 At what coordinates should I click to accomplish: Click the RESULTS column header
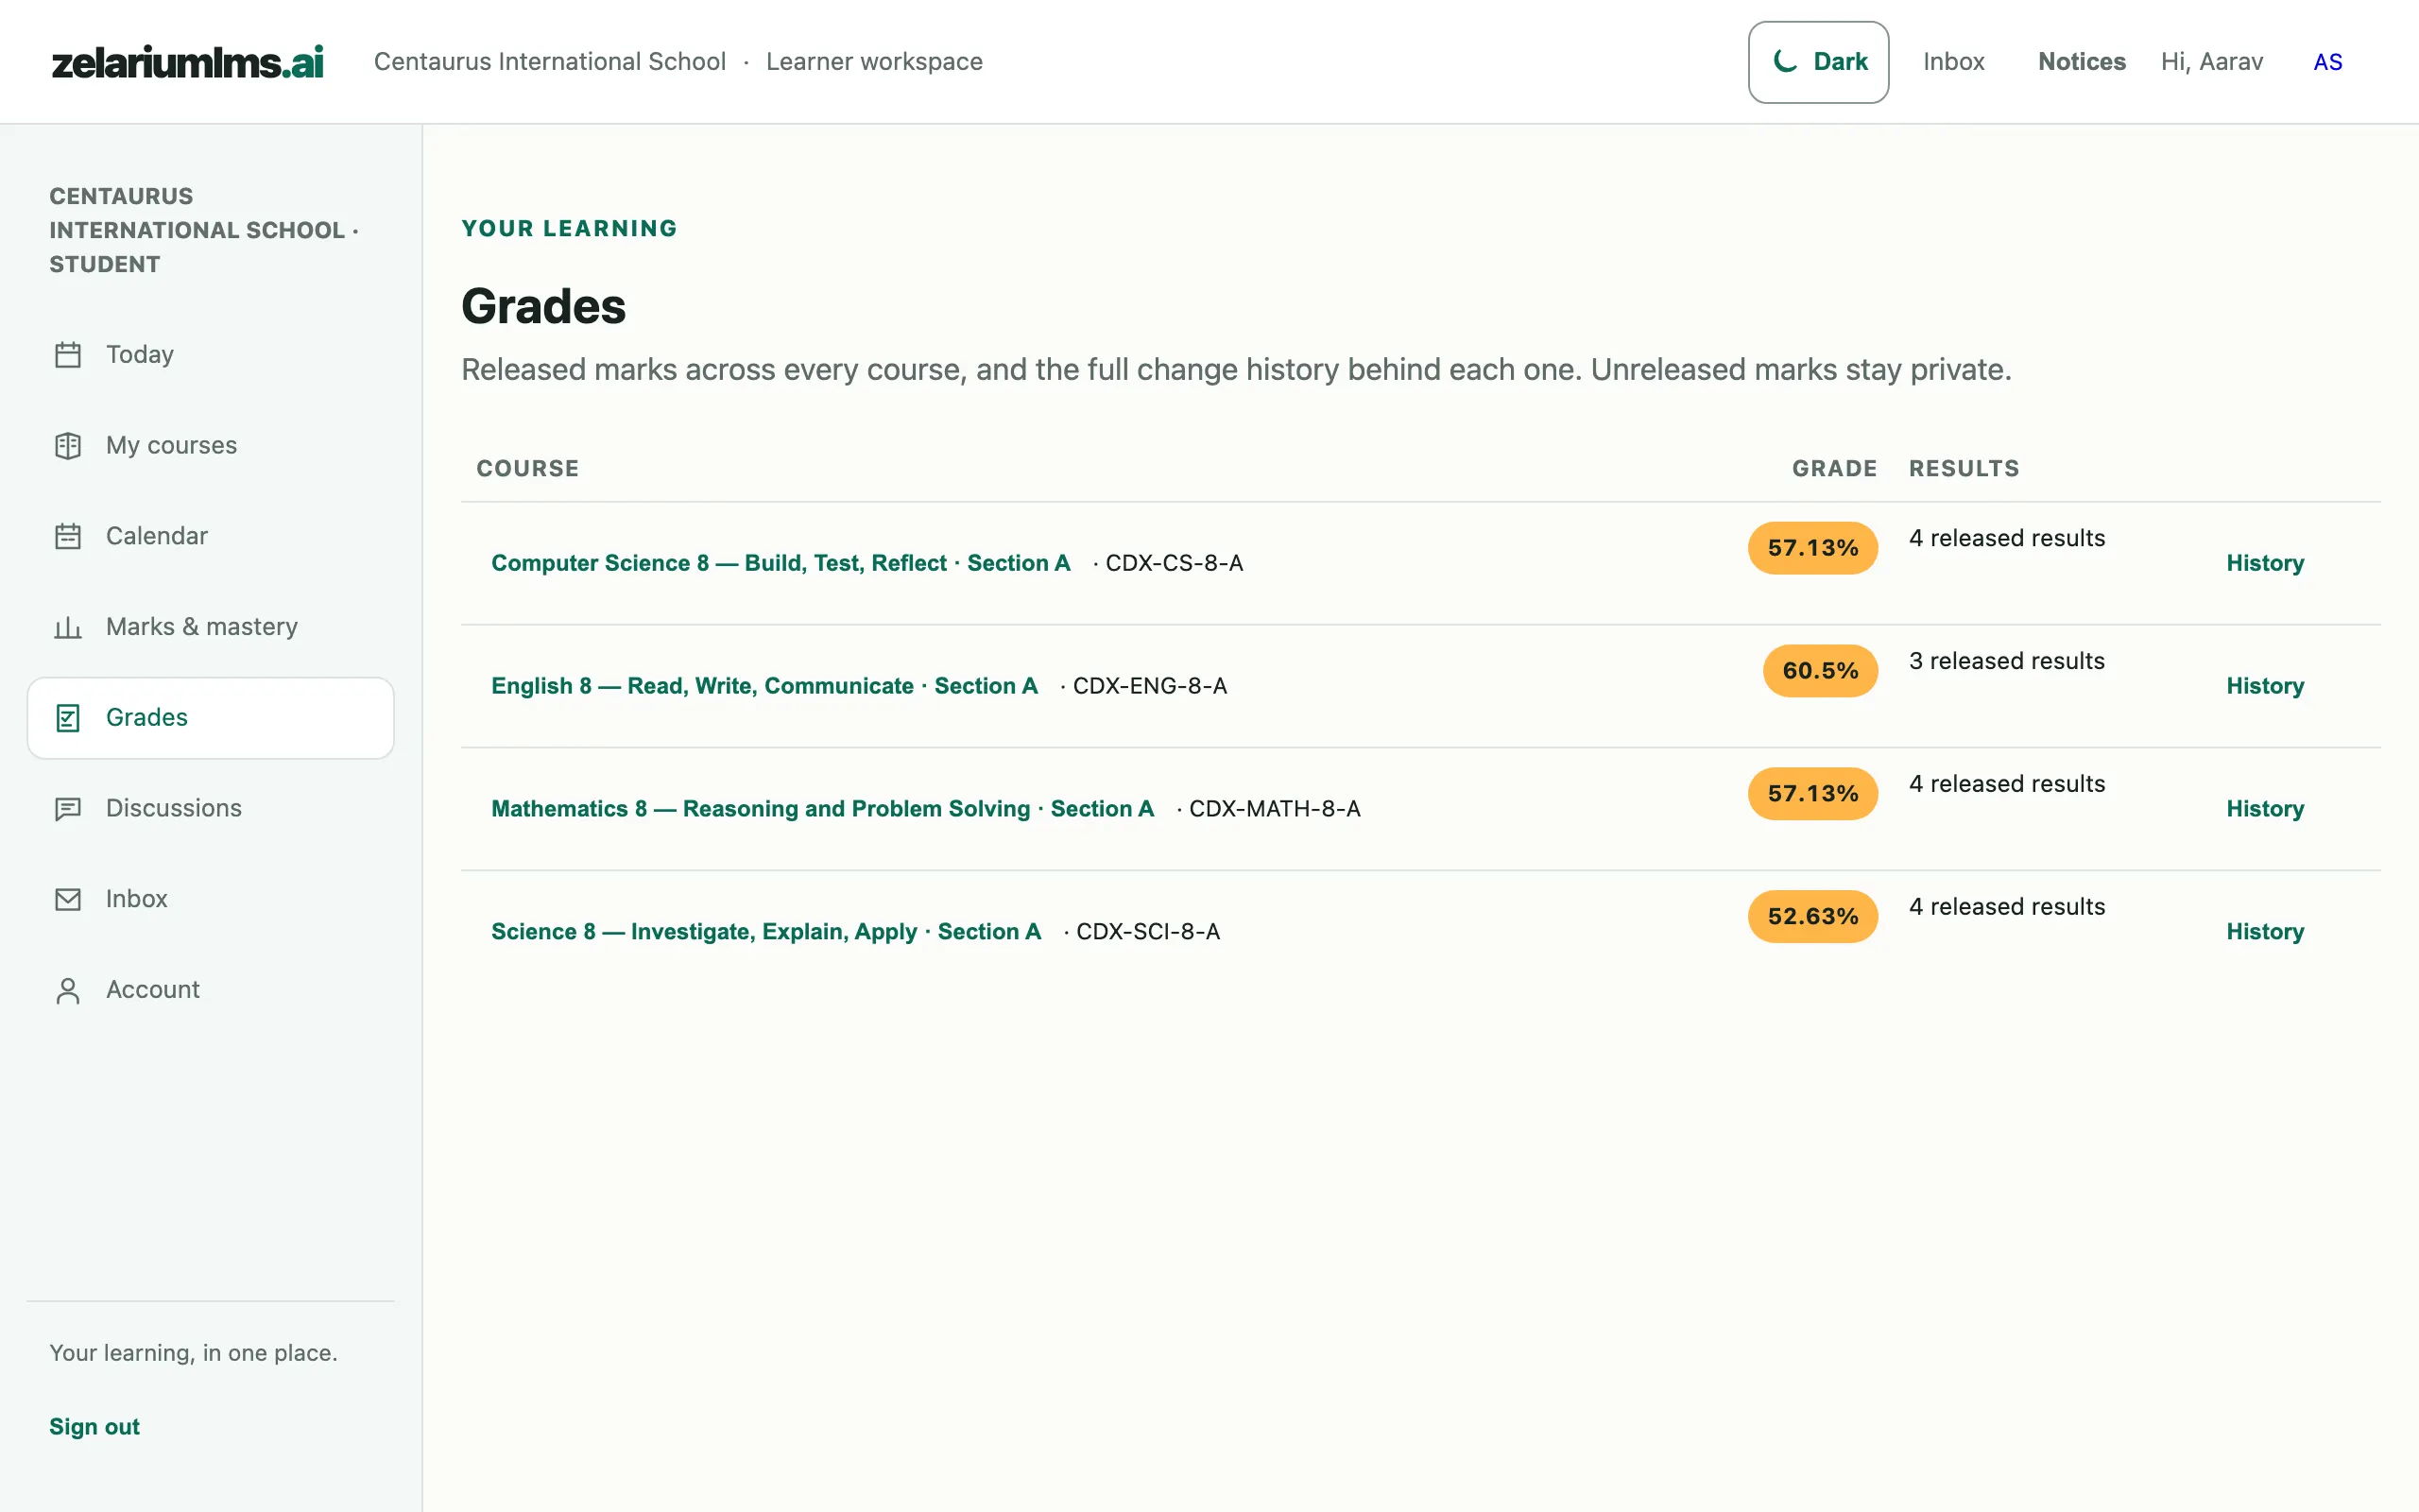pos(1964,469)
